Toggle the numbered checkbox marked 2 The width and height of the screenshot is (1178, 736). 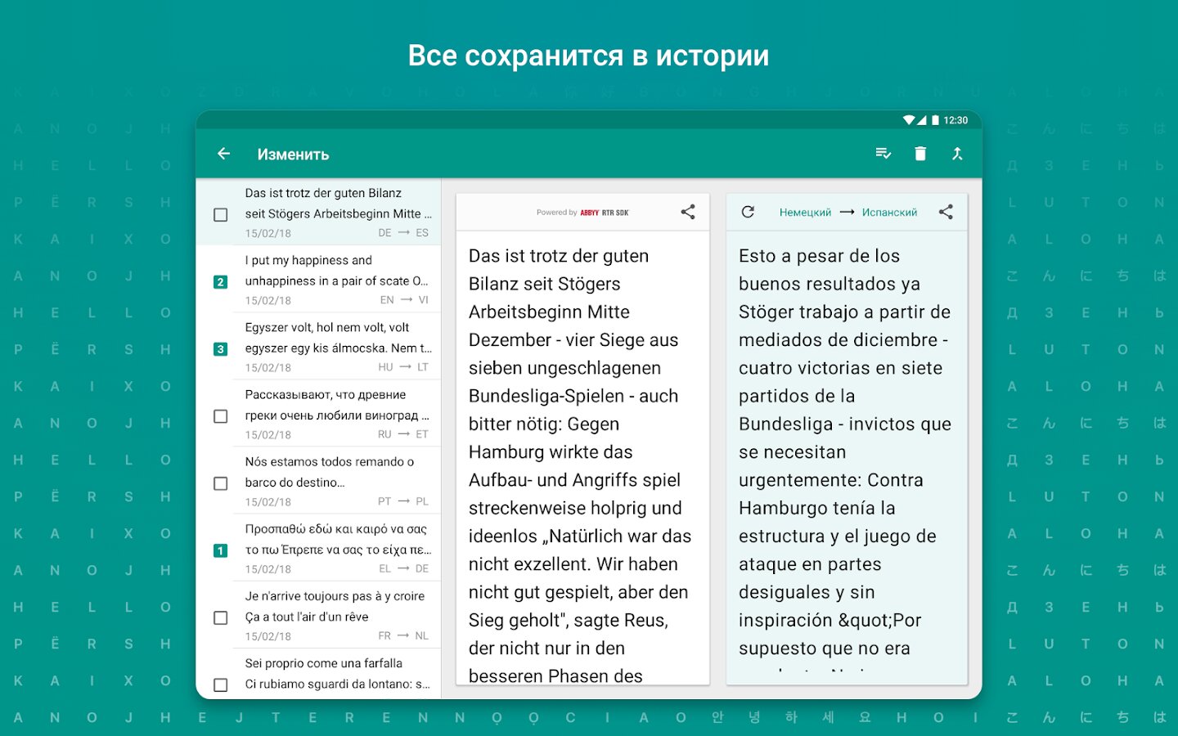click(220, 281)
